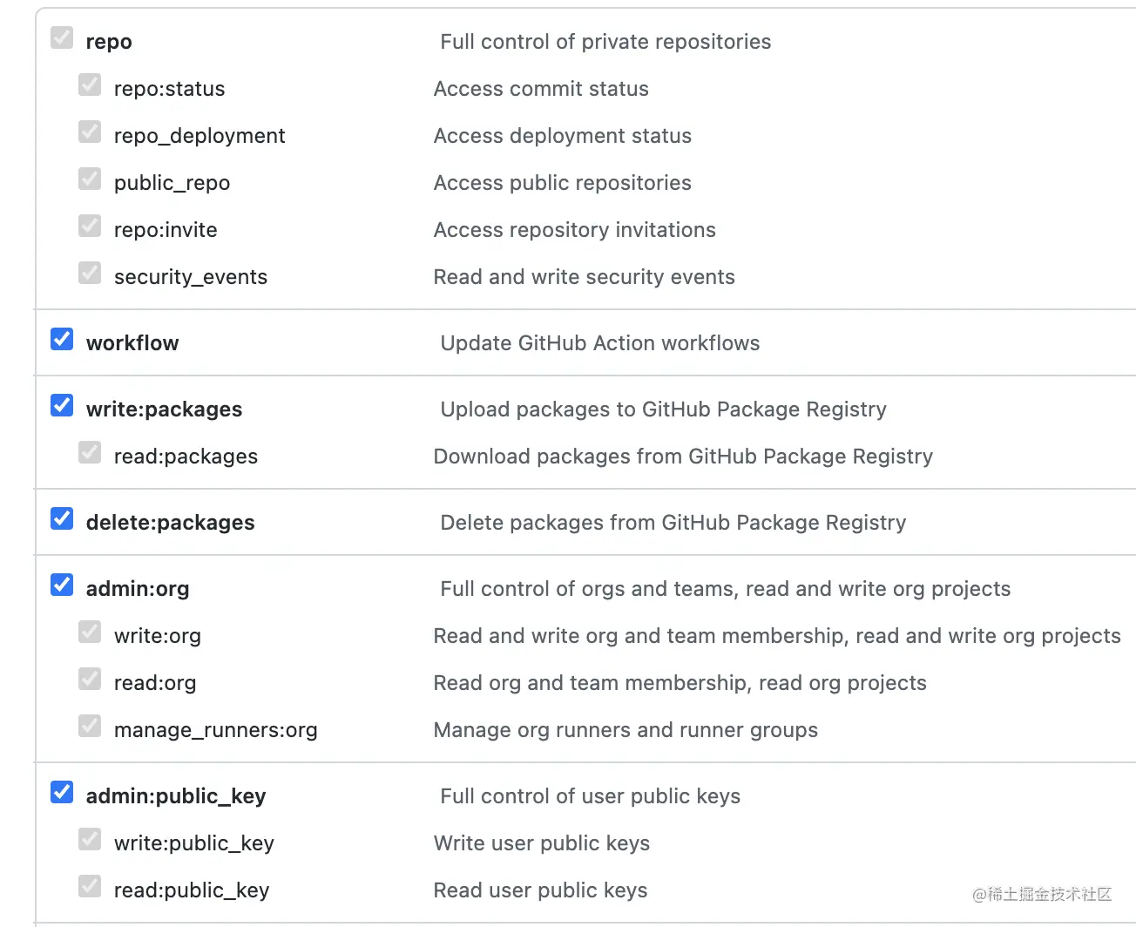This screenshot has height=927, width=1136.
Task: Click the workflow scope label
Action: point(132,343)
